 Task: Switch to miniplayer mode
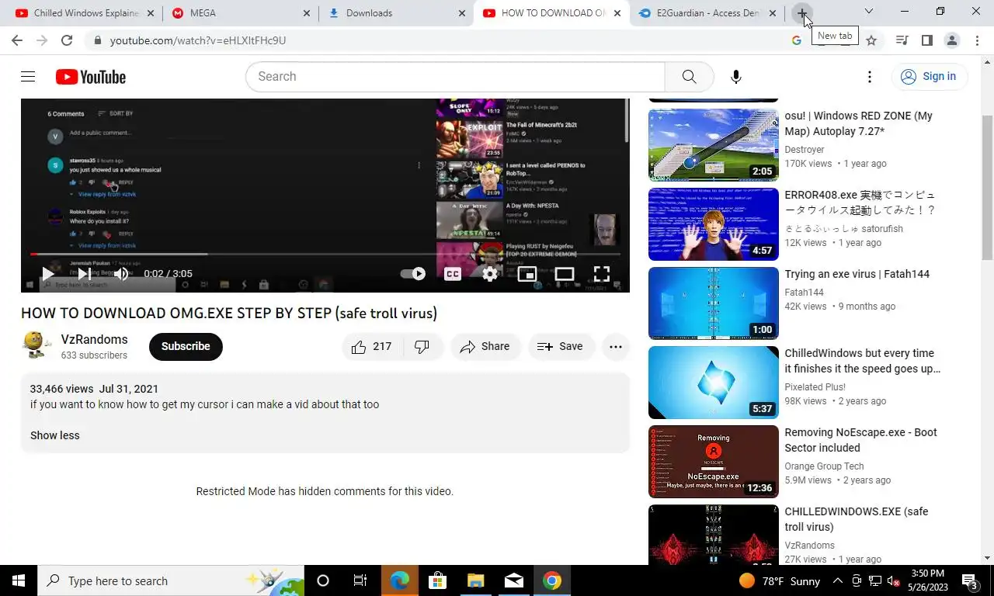pyautogui.click(x=527, y=273)
